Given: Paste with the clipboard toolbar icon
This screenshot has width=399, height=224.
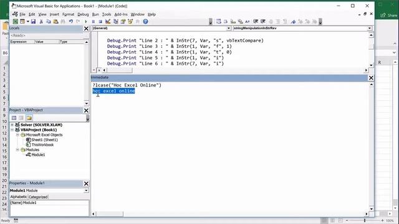Looking at the screenshot, I should tap(55, 22).
